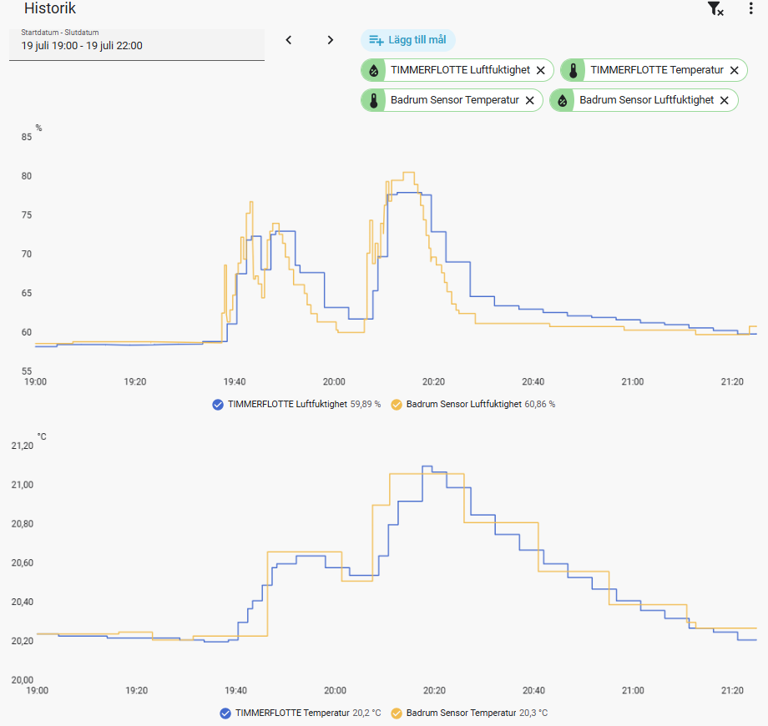Toggle TIMMERFLOTTE Temperatur legend checkbox
768x726 pixels.
[225, 713]
